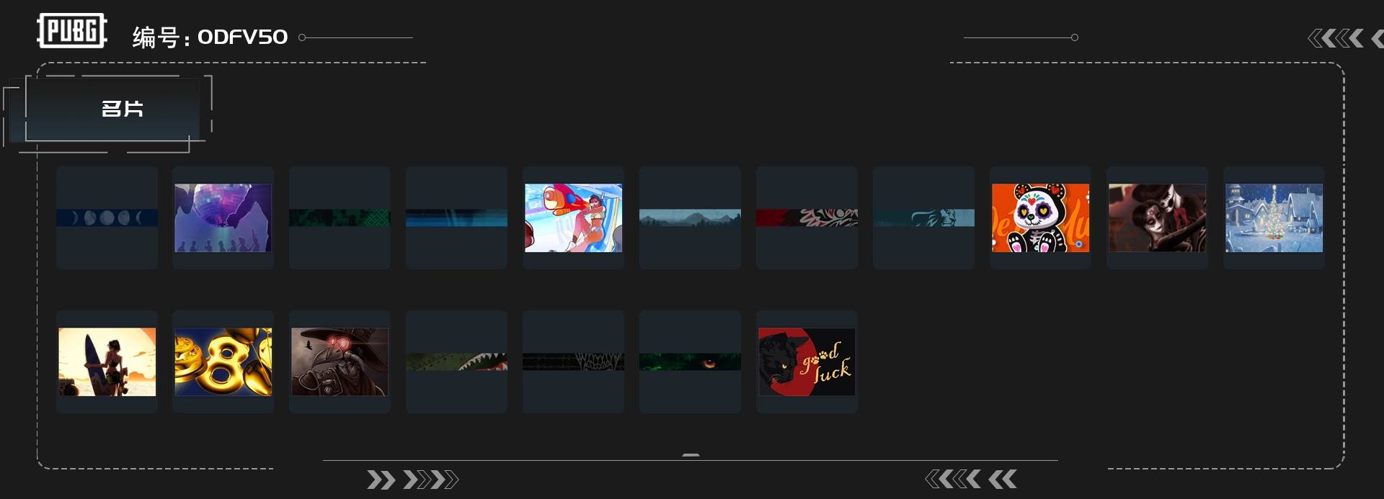Select the surfer girl sunset name card
The width and height of the screenshot is (1384, 499).
(x=107, y=361)
